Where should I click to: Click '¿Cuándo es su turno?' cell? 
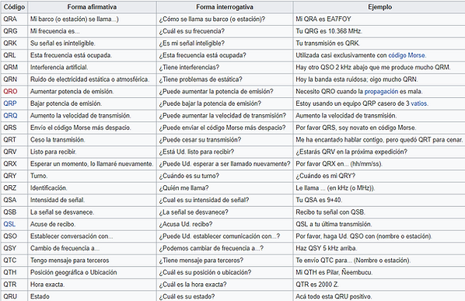click(x=225, y=176)
